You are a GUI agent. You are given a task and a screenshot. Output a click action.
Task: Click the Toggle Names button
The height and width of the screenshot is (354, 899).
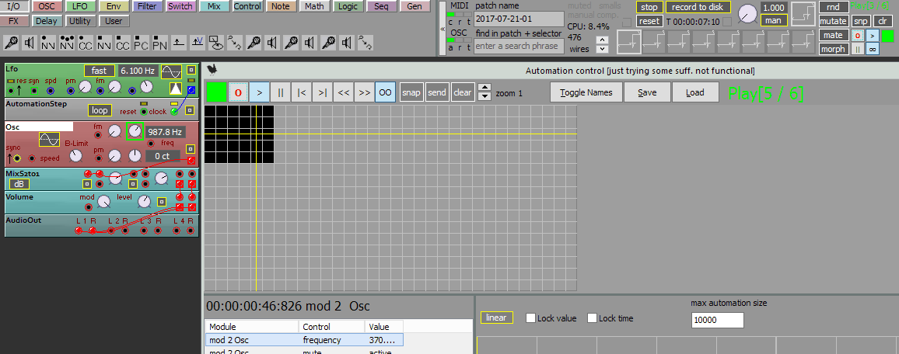click(x=586, y=92)
